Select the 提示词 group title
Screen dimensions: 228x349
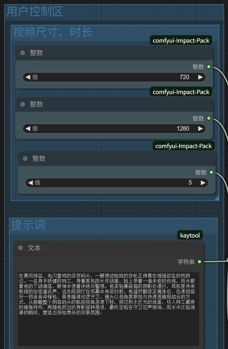[28, 225]
